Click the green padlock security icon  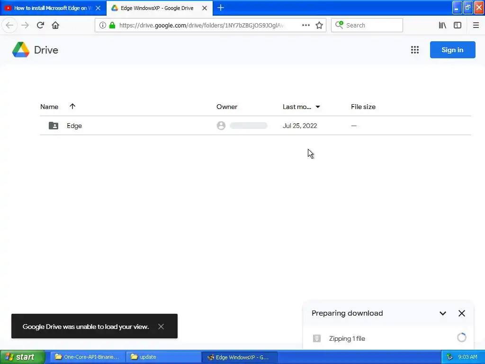tap(112, 25)
